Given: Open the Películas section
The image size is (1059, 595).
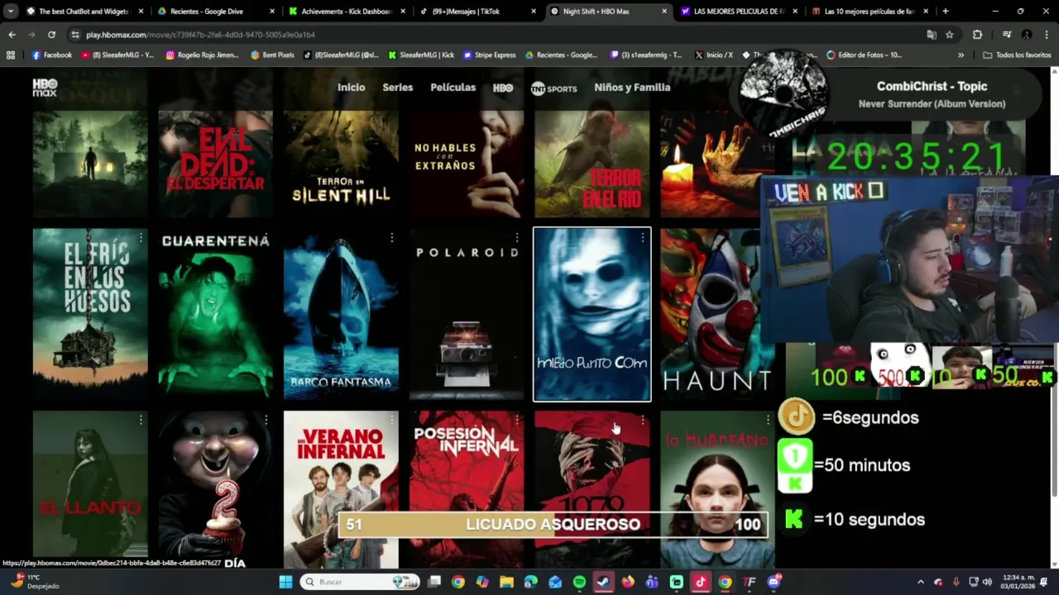Looking at the screenshot, I should coord(453,88).
